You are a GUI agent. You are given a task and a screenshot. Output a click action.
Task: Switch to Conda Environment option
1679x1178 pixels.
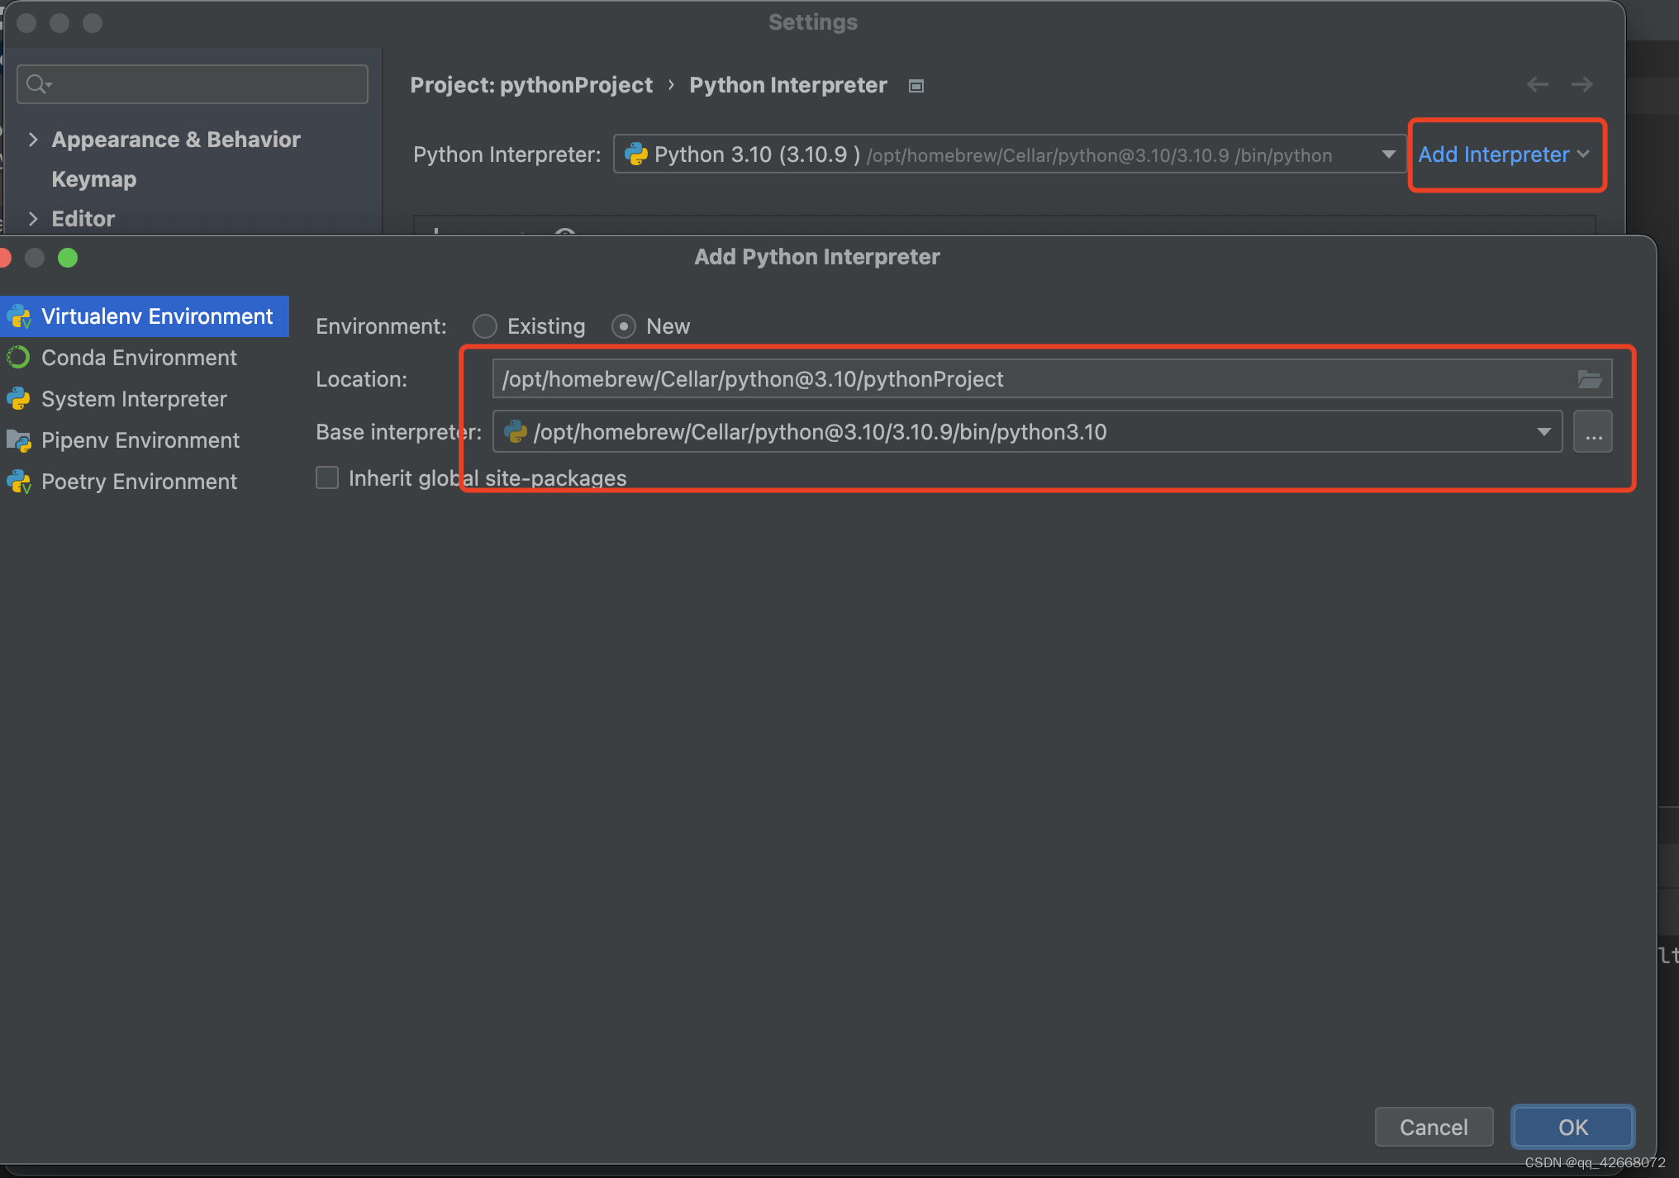click(x=139, y=358)
